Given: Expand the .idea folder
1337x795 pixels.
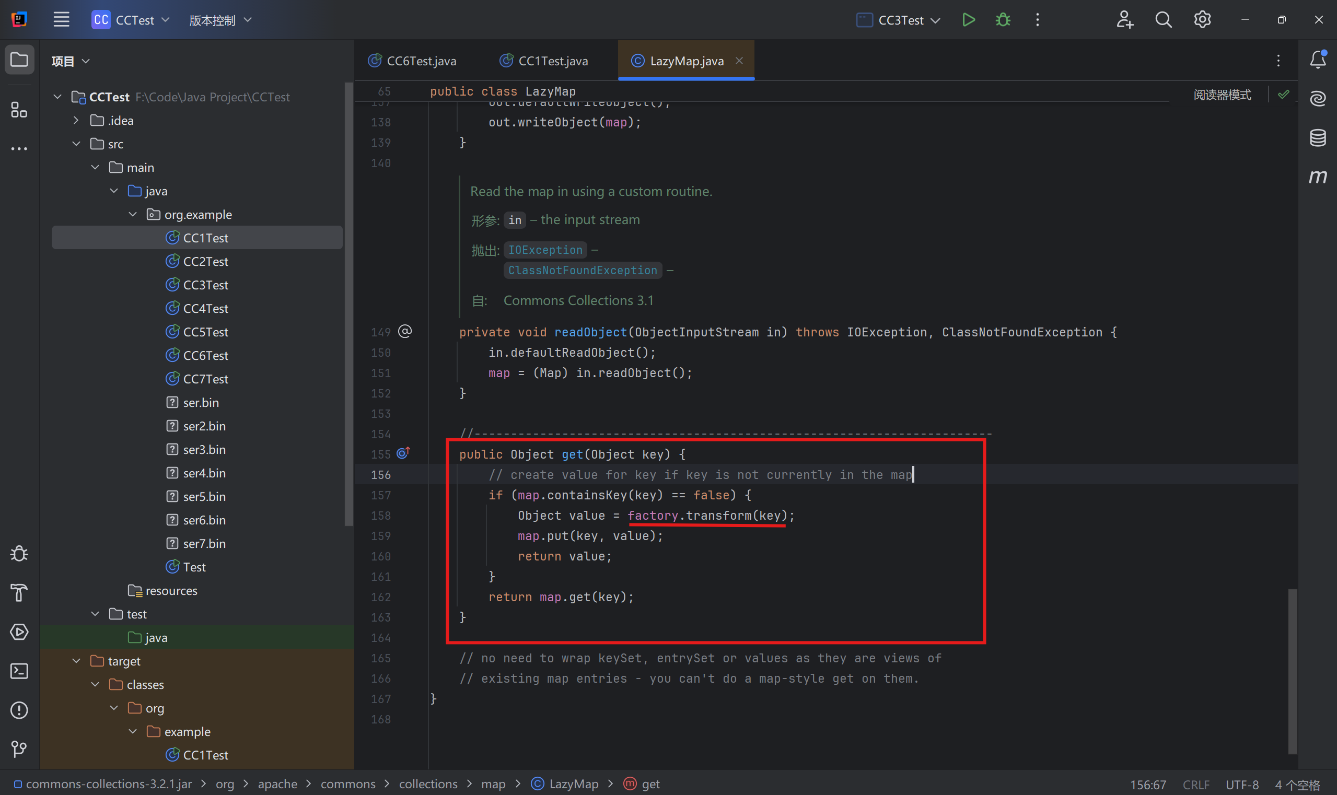Looking at the screenshot, I should [x=76, y=121].
